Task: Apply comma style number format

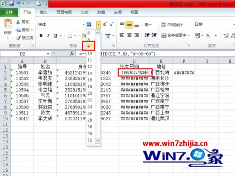Action: 216,36
